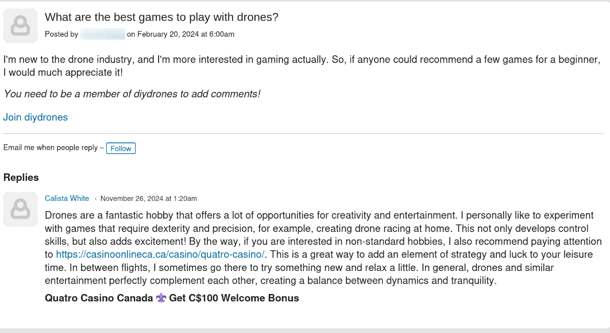Click the blurred post author name

click(x=102, y=34)
